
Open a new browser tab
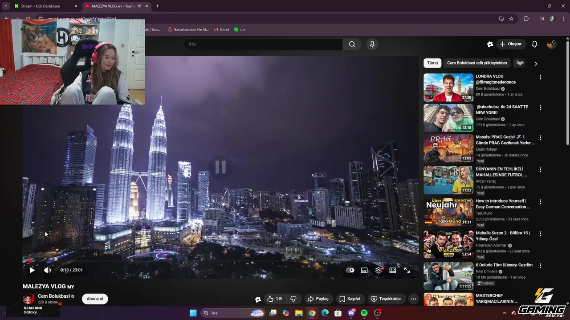(x=157, y=6)
